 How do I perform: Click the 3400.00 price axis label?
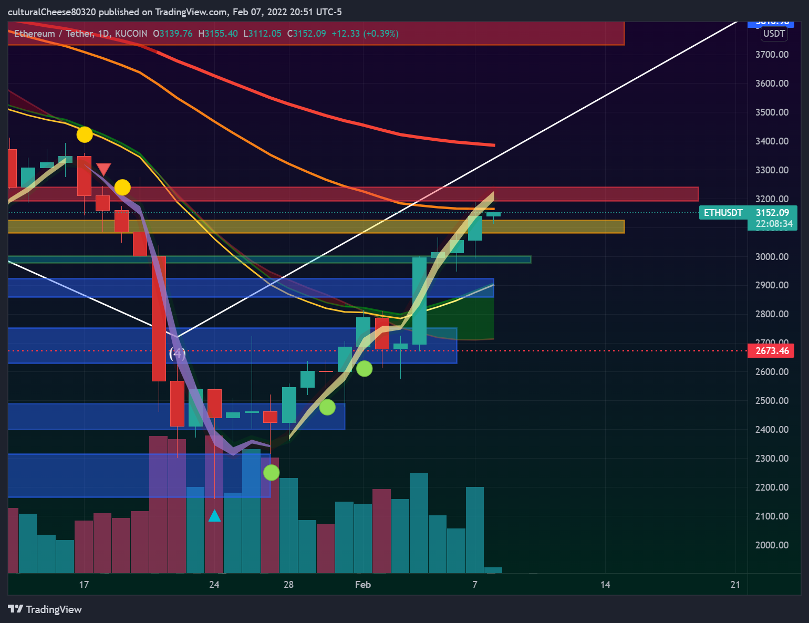point(772,141)
